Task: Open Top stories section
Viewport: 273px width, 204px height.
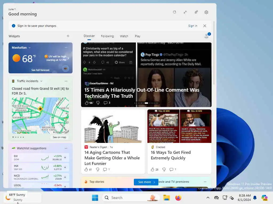Action: (x=97, y=182)
